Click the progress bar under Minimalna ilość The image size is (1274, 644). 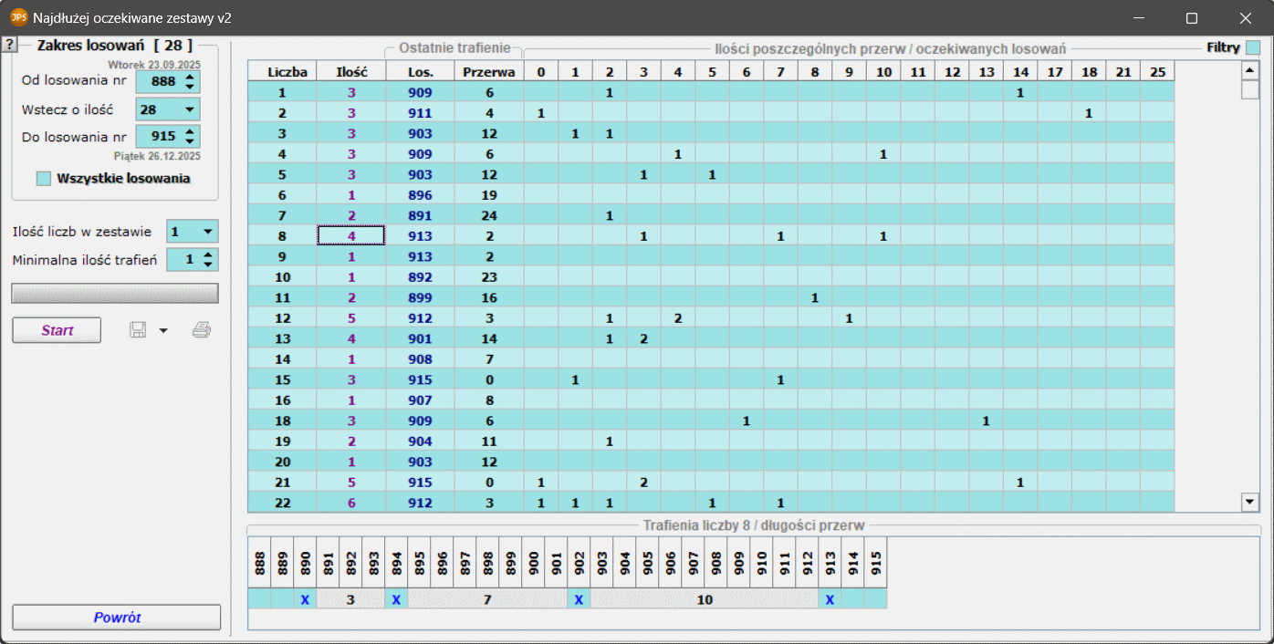click(115, 293)
